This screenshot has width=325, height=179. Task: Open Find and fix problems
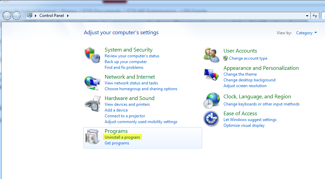pos(124,67)
